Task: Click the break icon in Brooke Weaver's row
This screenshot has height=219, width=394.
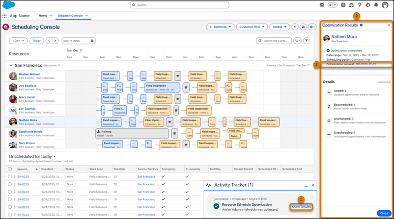Action: [178, 76]
